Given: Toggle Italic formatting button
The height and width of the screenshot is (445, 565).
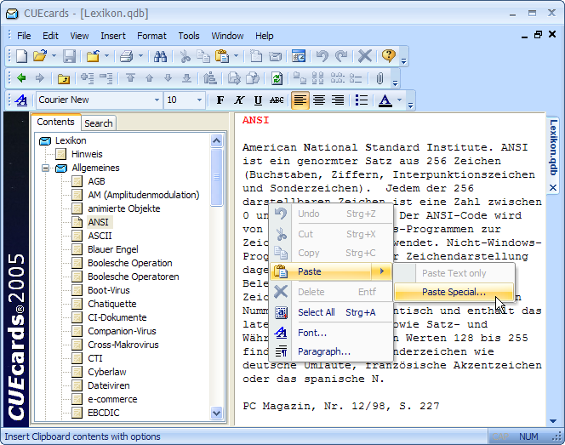Looking at the screenshot, I should click(239, 100).
